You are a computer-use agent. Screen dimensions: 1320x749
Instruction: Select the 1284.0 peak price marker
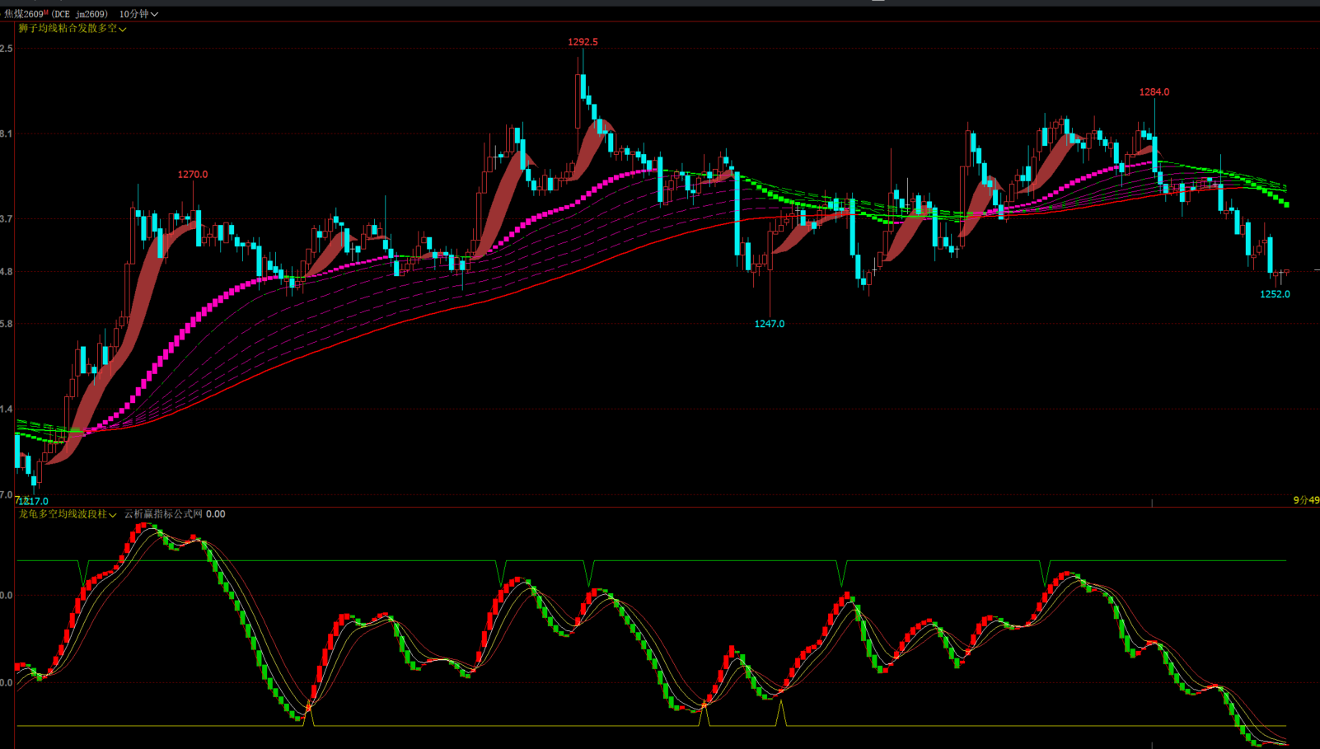pyautogui.click(x=1154, y=92)
